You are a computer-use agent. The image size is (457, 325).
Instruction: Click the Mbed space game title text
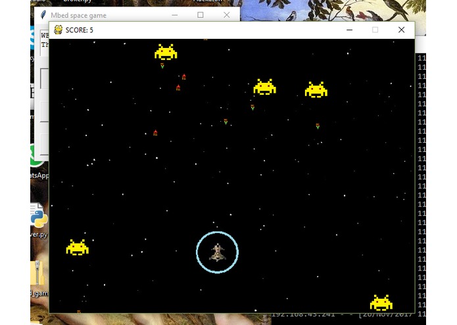78,15
